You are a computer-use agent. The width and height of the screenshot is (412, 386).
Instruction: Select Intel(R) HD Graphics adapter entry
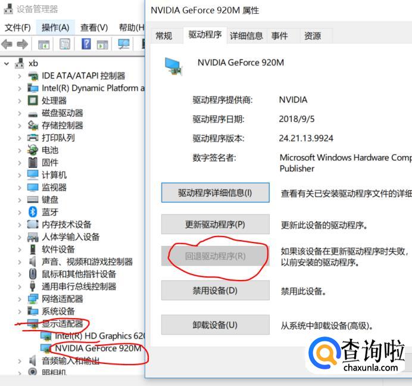(99, 336)
